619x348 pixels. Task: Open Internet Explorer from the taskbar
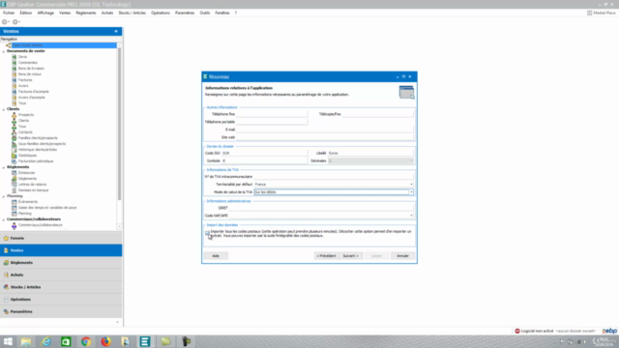pos(46,341)
